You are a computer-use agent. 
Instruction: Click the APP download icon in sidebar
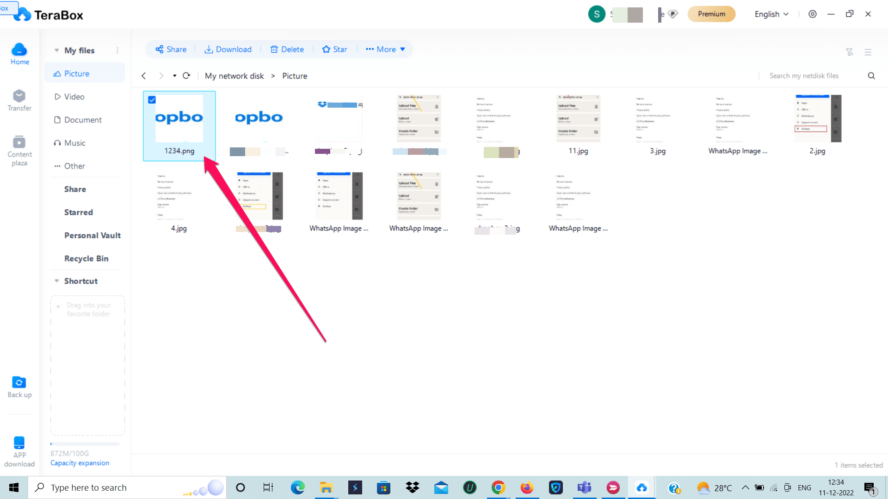[x=19, y=443]
